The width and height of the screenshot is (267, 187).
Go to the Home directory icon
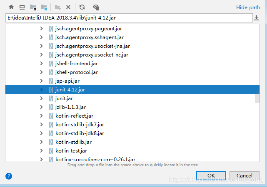pos(11,7)
